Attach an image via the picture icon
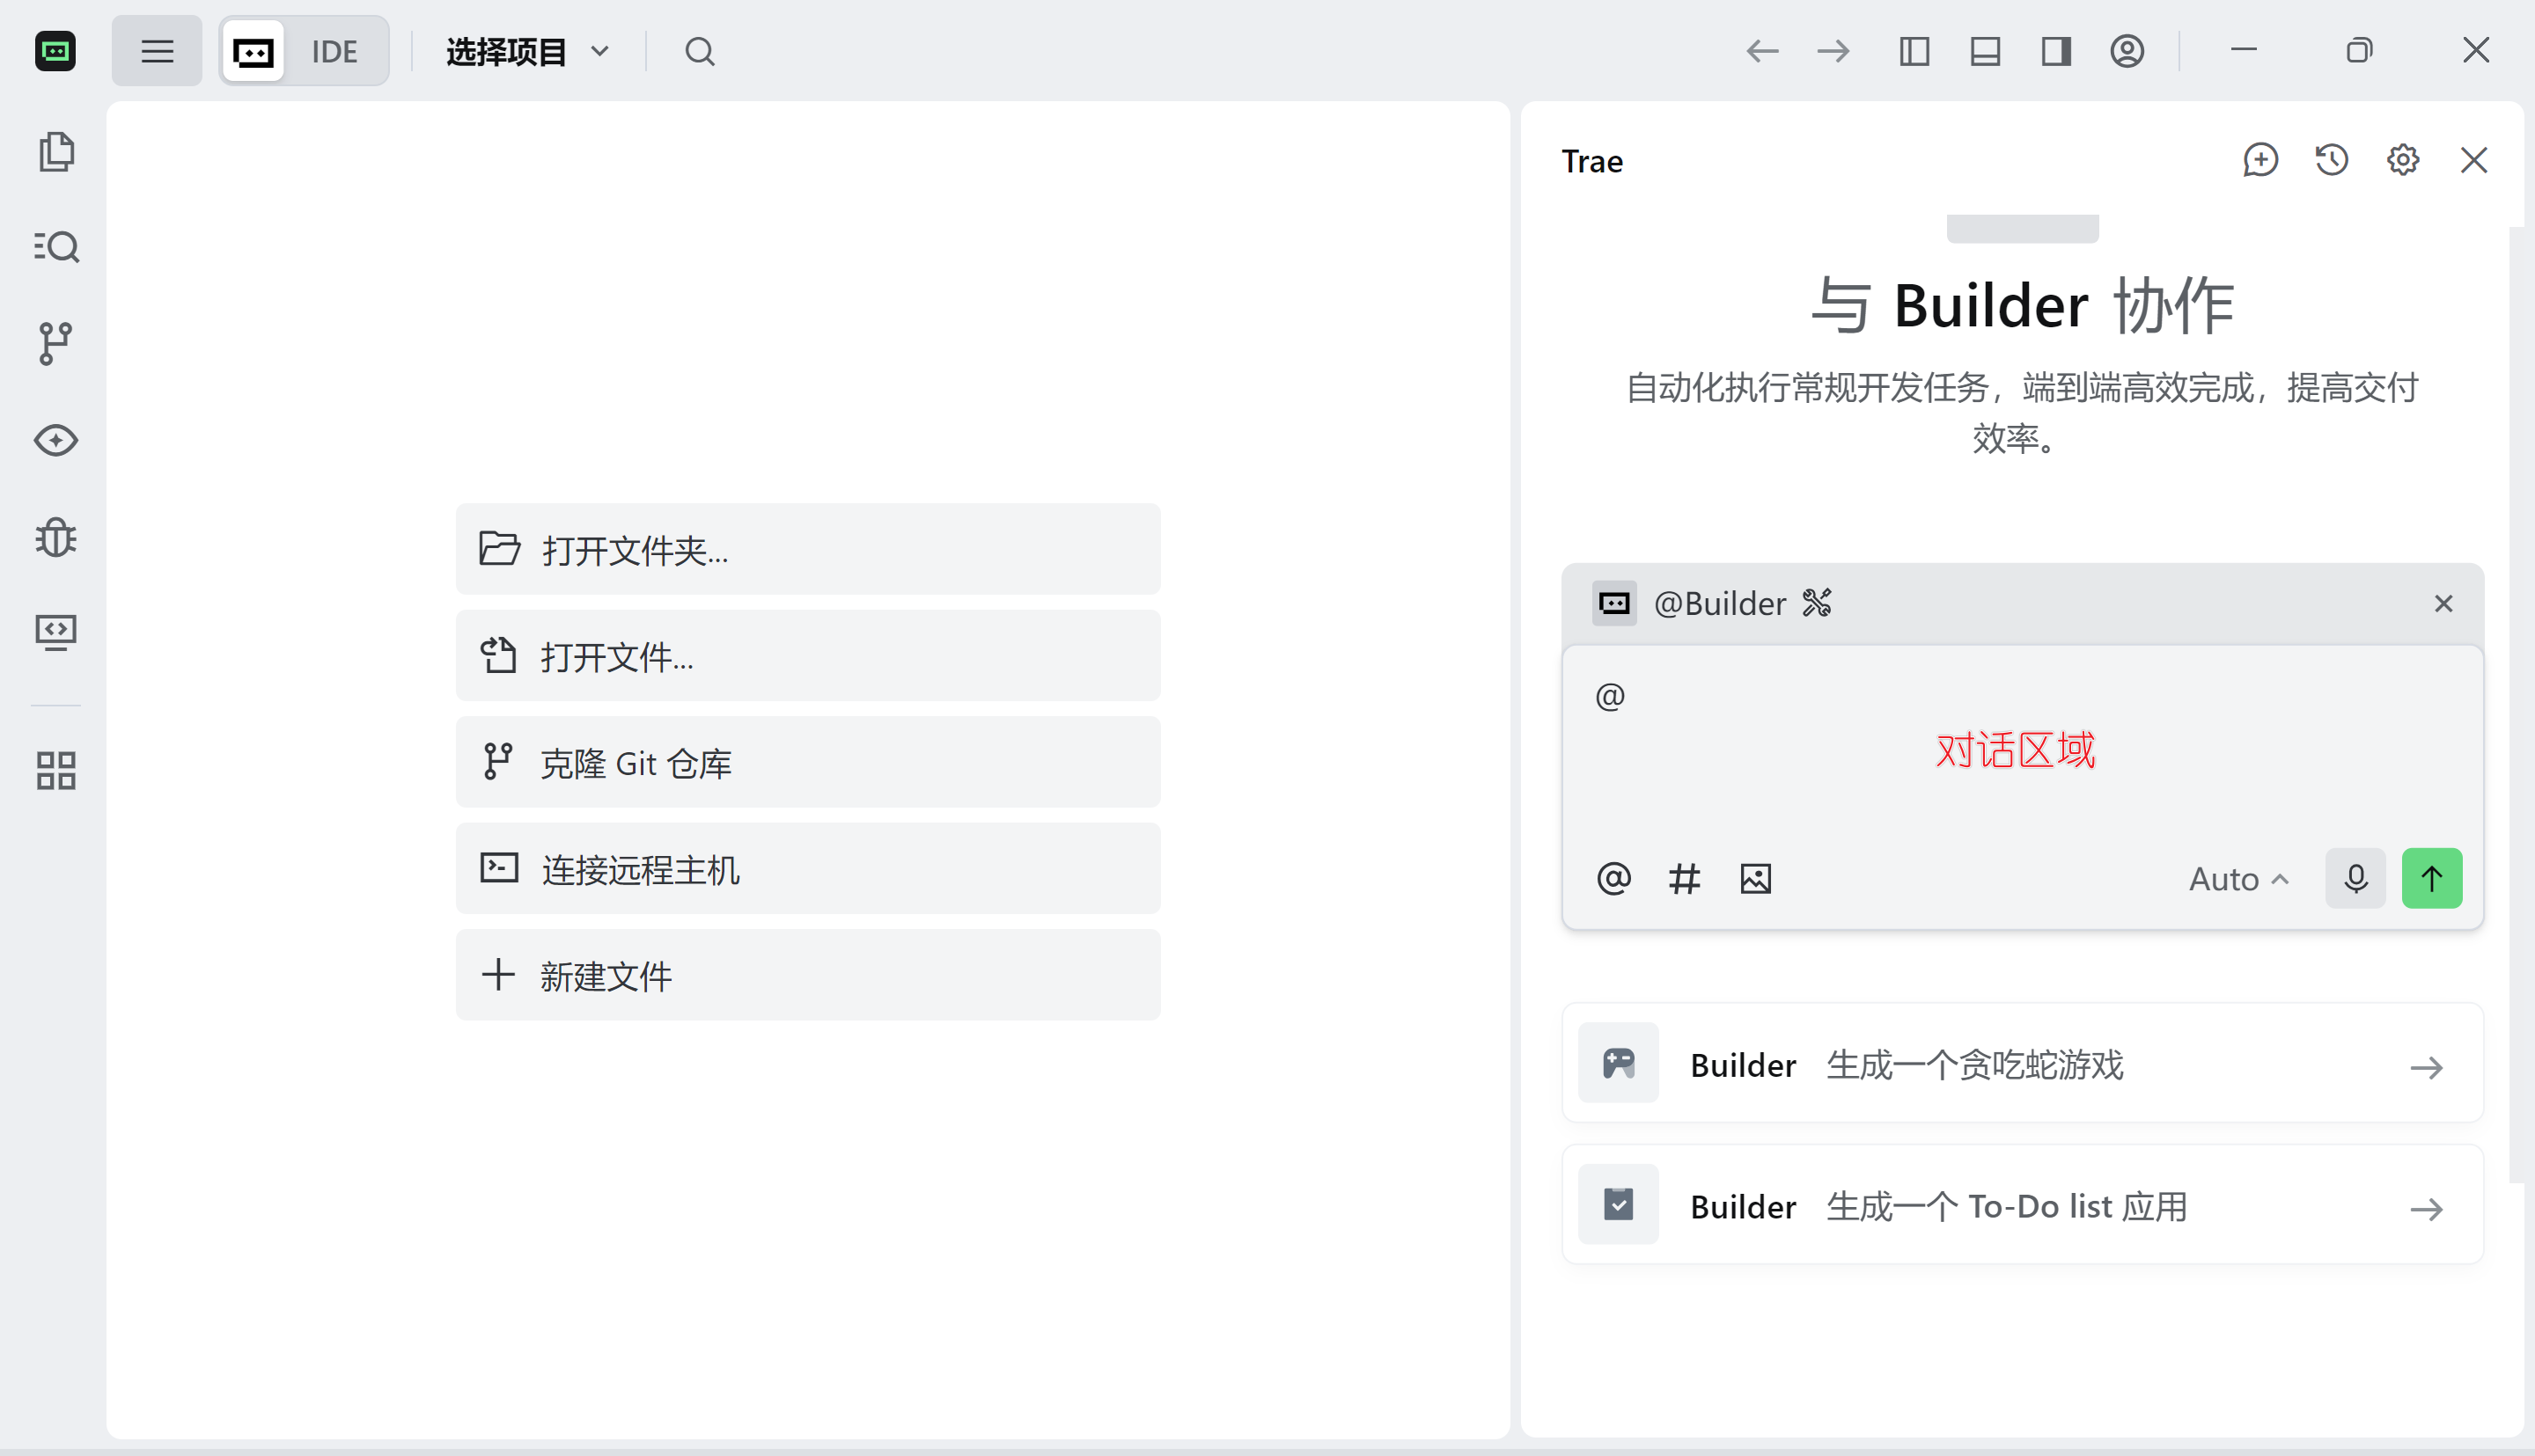This screenshot has width=2535, height=1456. coord(1756,879)
